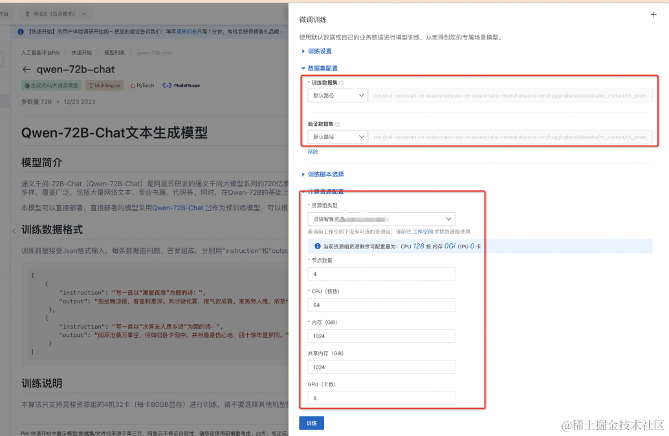Click the GPU（卡数）input field

pyautogui.click(x=381, y=398)
